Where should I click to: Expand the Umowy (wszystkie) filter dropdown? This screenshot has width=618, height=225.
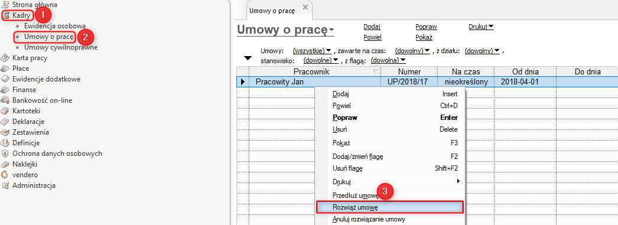pos(312,51)
